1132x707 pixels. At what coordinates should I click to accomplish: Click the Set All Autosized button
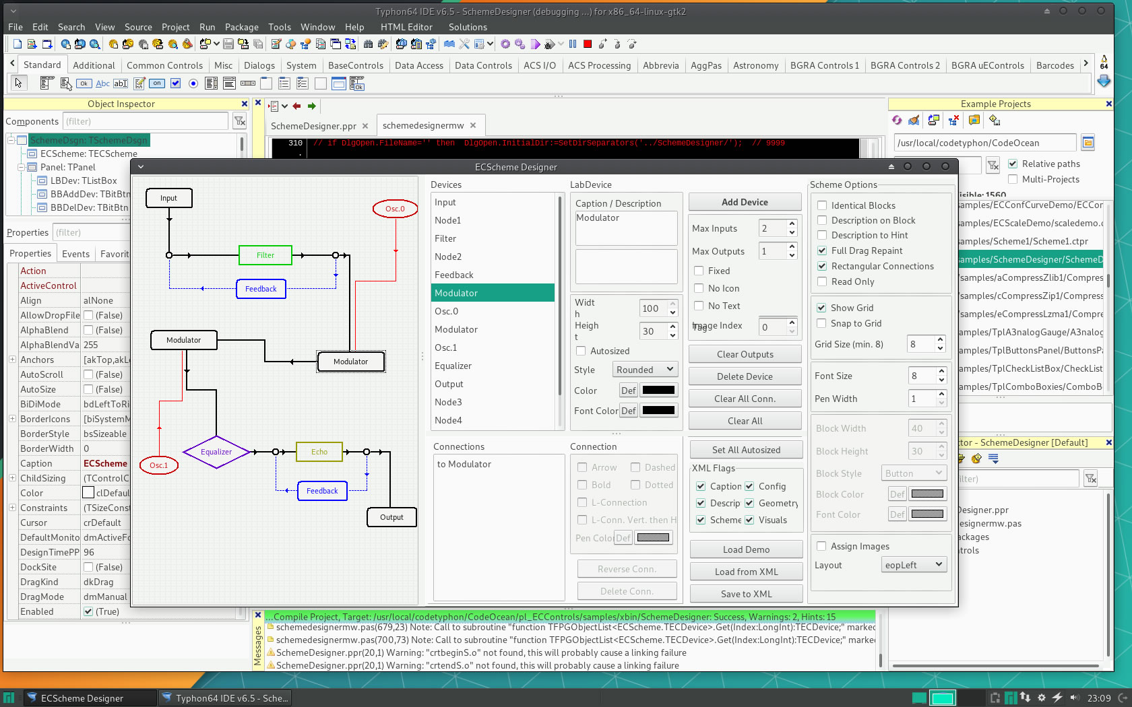pos(746,450)
